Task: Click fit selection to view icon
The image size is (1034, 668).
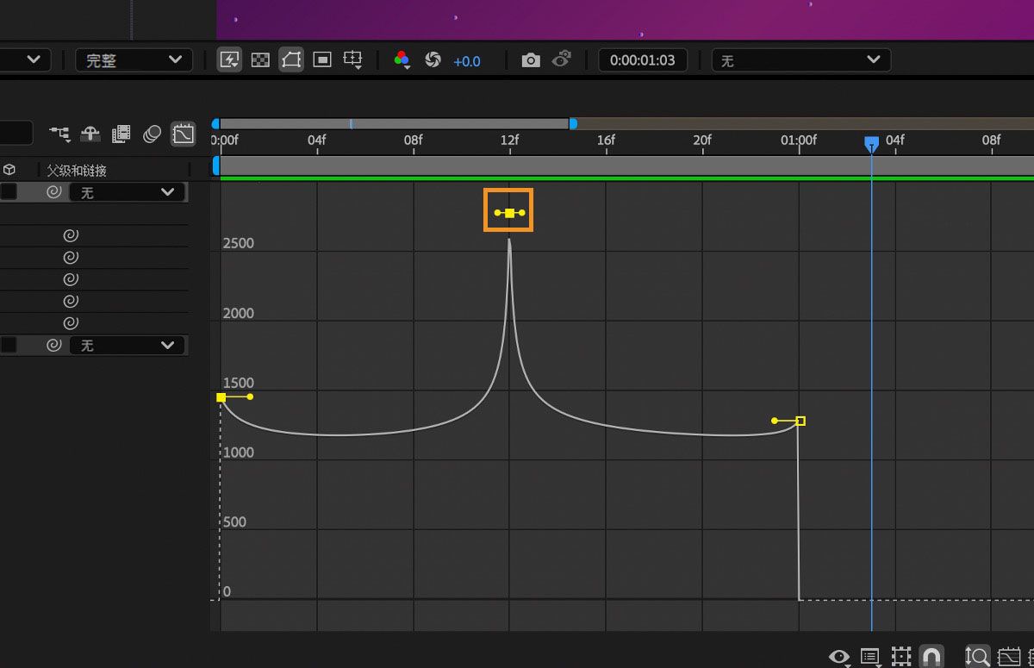Action: click(x=1008, y=657)
